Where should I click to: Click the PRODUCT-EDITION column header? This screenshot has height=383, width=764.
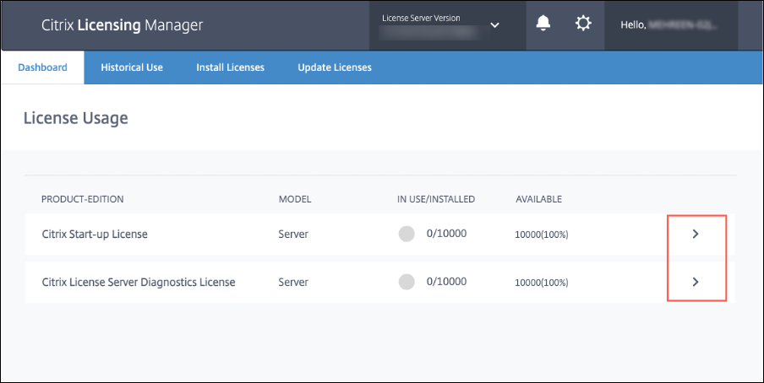83,199
